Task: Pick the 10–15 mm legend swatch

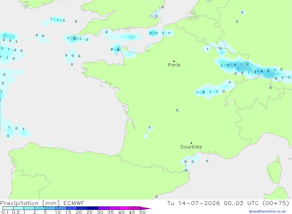Action: pos(61,208)
